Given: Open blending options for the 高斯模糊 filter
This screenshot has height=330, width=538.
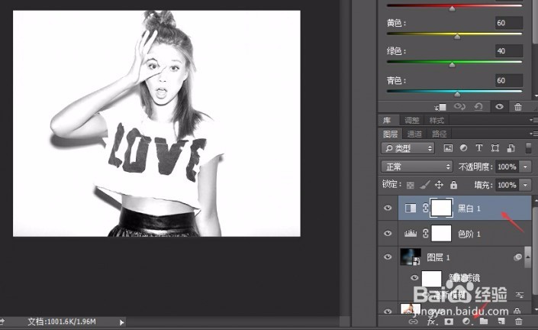Looking at the screenshot, I should click(x=520, y=295).
